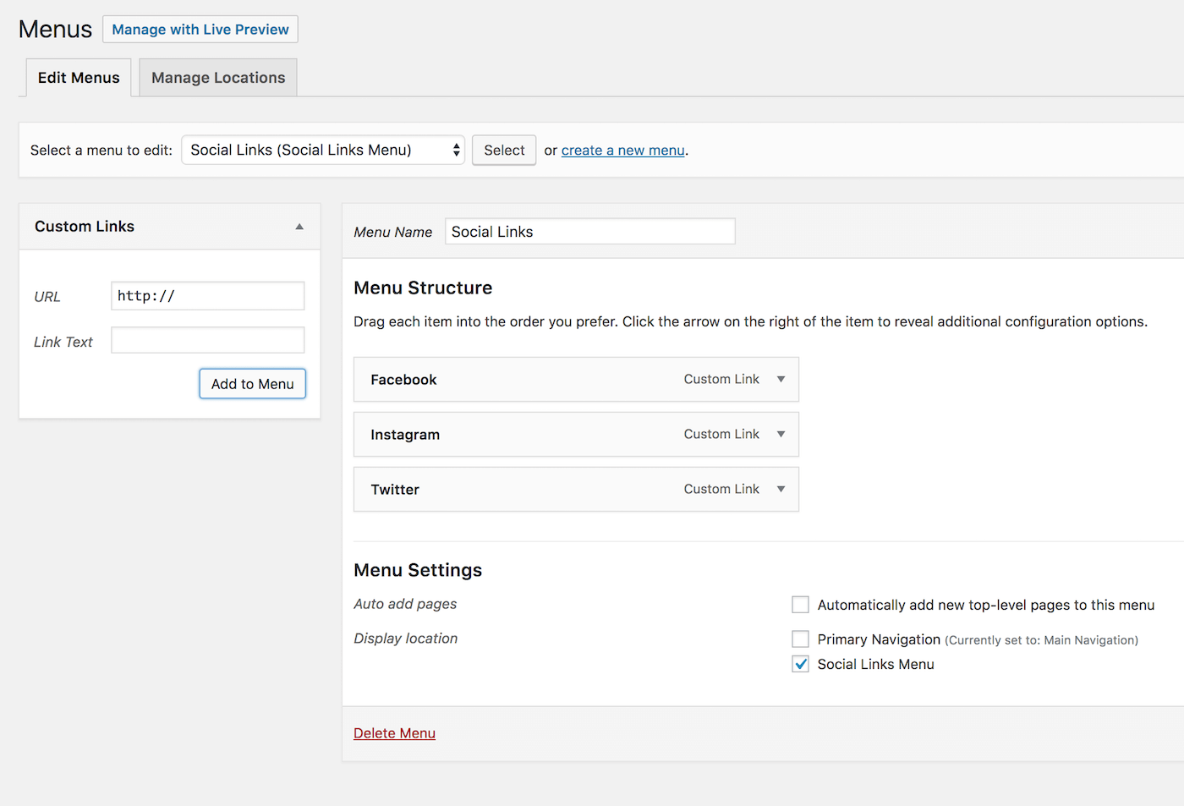This screenshot has height=806, width=1184.
Task: Check the Primary Navigation location box
Action: [800, 639]
